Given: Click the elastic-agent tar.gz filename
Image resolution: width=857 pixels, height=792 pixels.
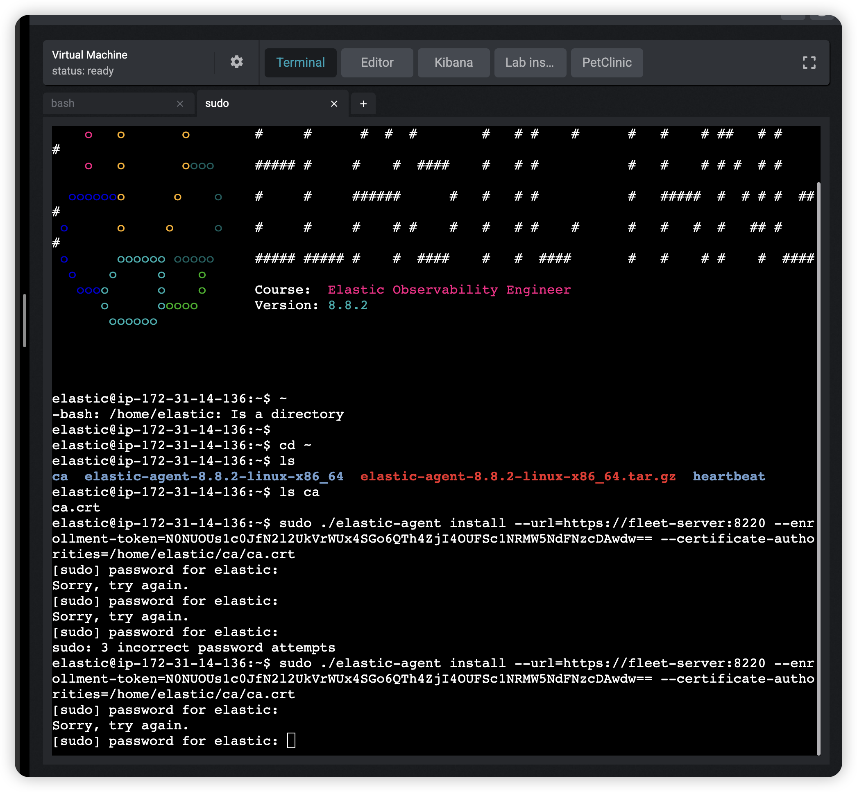Looking at the screenshot, I should 517,476.
